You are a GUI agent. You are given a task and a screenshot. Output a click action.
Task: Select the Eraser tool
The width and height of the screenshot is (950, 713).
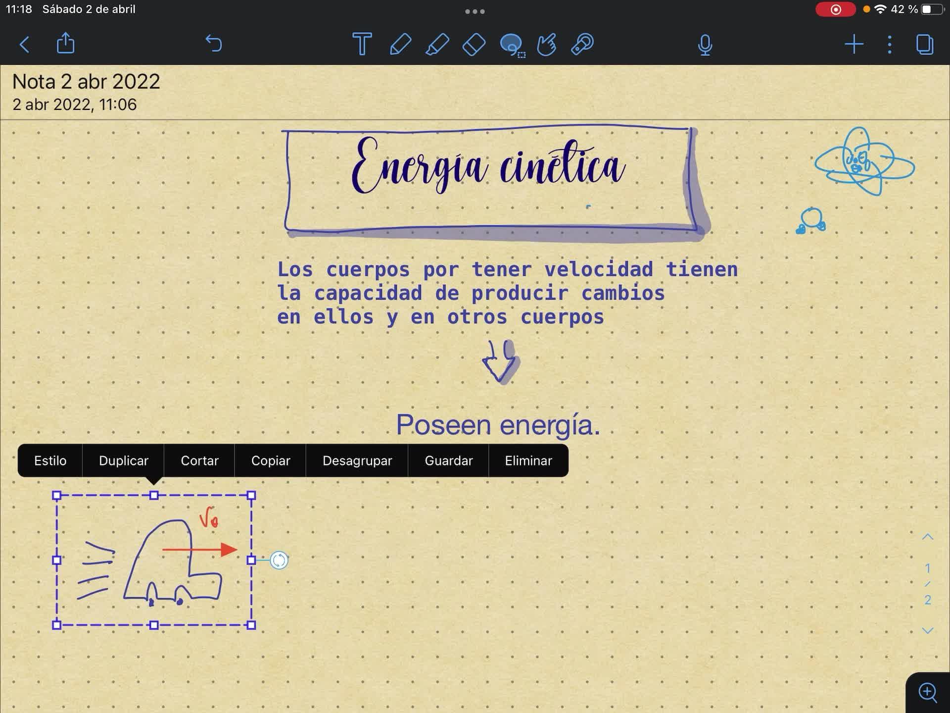click(474, 44)
